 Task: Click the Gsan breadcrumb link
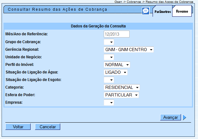pyautogui.click(x=118, y=2)
